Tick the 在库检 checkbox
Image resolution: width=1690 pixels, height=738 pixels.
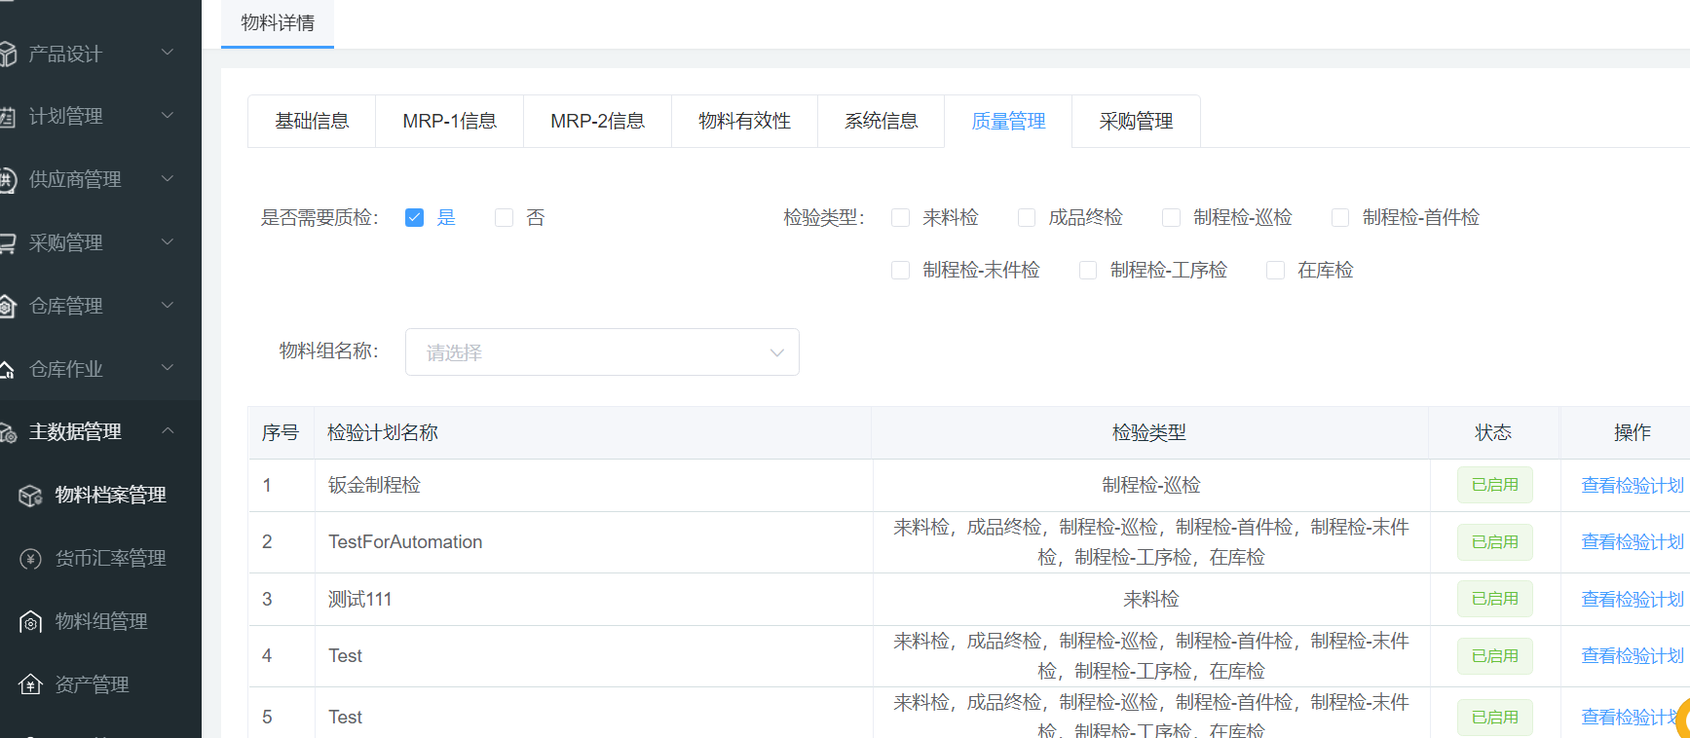pos(1275,271)
